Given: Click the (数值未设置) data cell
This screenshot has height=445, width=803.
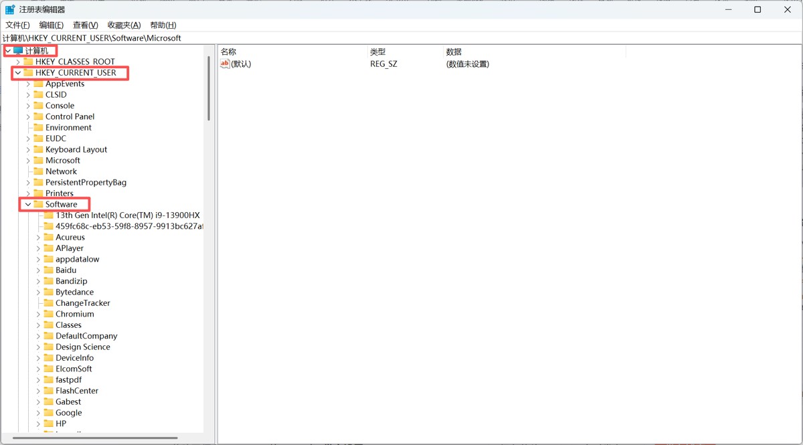Looking at the screenshot, I should click(468, 64).
